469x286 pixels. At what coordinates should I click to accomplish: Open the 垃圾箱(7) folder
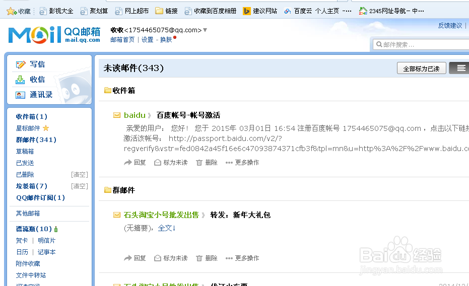click(31, 186)
